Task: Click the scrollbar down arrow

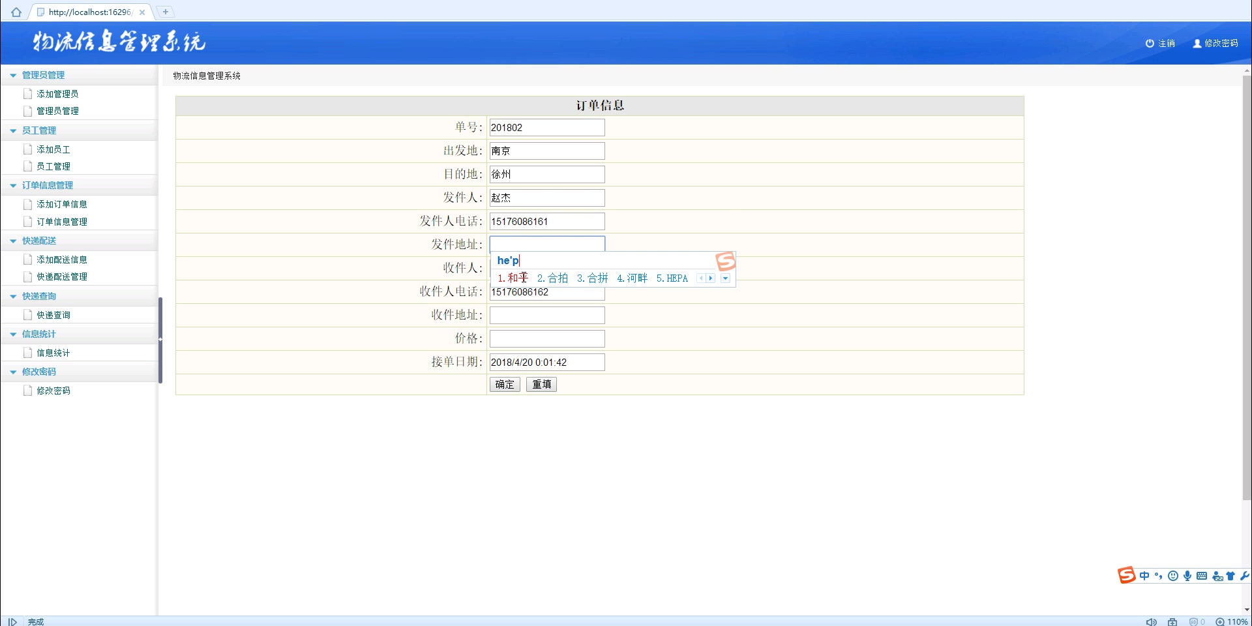Action: 1247,610
